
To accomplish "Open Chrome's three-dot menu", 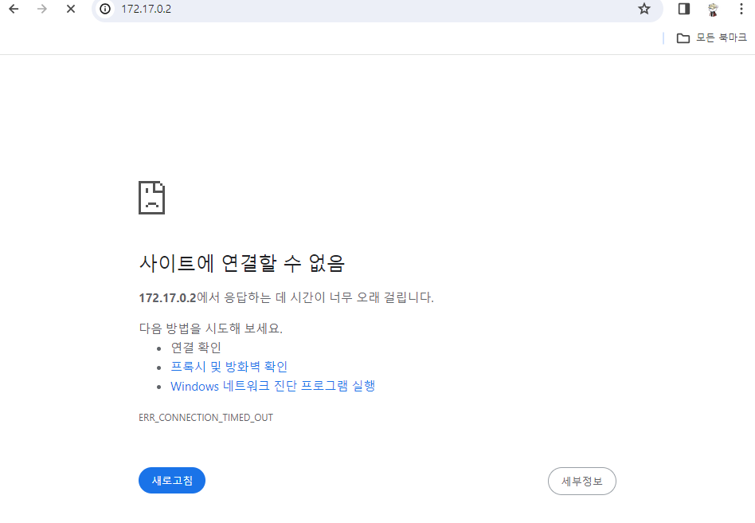I will 741,9.
